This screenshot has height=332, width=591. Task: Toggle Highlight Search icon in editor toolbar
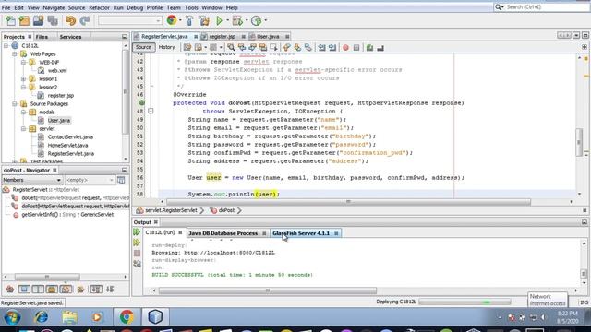pyautogui.click(x=262, y=47)
